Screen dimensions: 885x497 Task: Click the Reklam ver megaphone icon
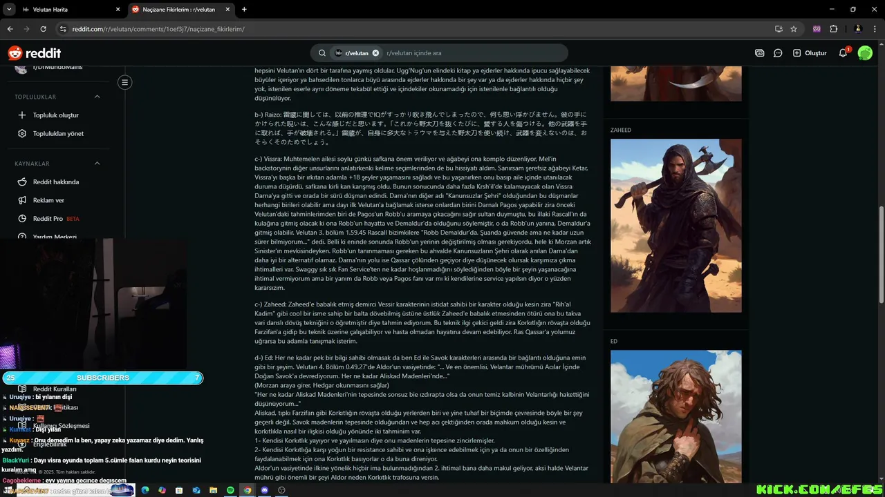click(22, 200)
